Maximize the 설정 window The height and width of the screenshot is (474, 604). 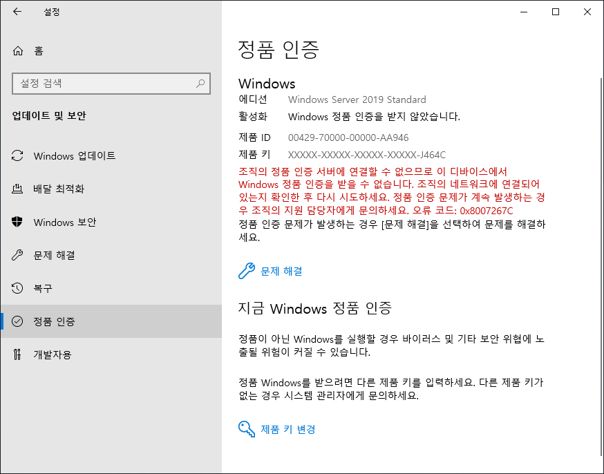[556, 12]
